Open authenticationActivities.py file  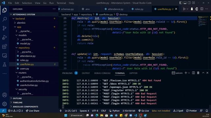point(34,81)
